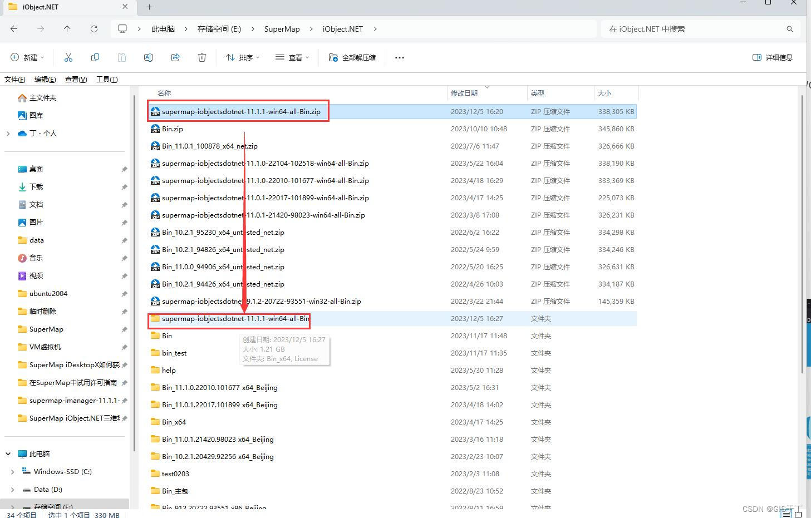Click the Bin.zip file icon
Image resolution: width=811 pixels, height=518 pixels.
click(155, 129)
